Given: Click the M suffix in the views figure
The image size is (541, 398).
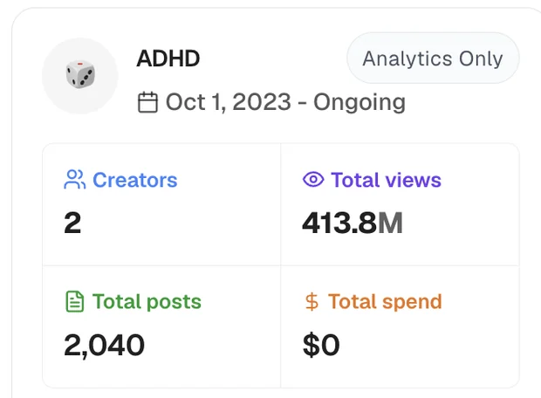Looking at the screenshot, I should pos(390,223).
